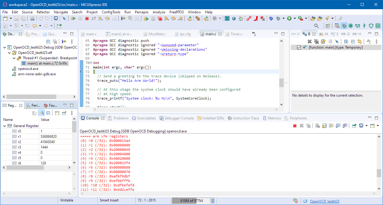Viewport: 383px width, 205px height.
Task: Stop console process with red square
Action: click(295, 126)
